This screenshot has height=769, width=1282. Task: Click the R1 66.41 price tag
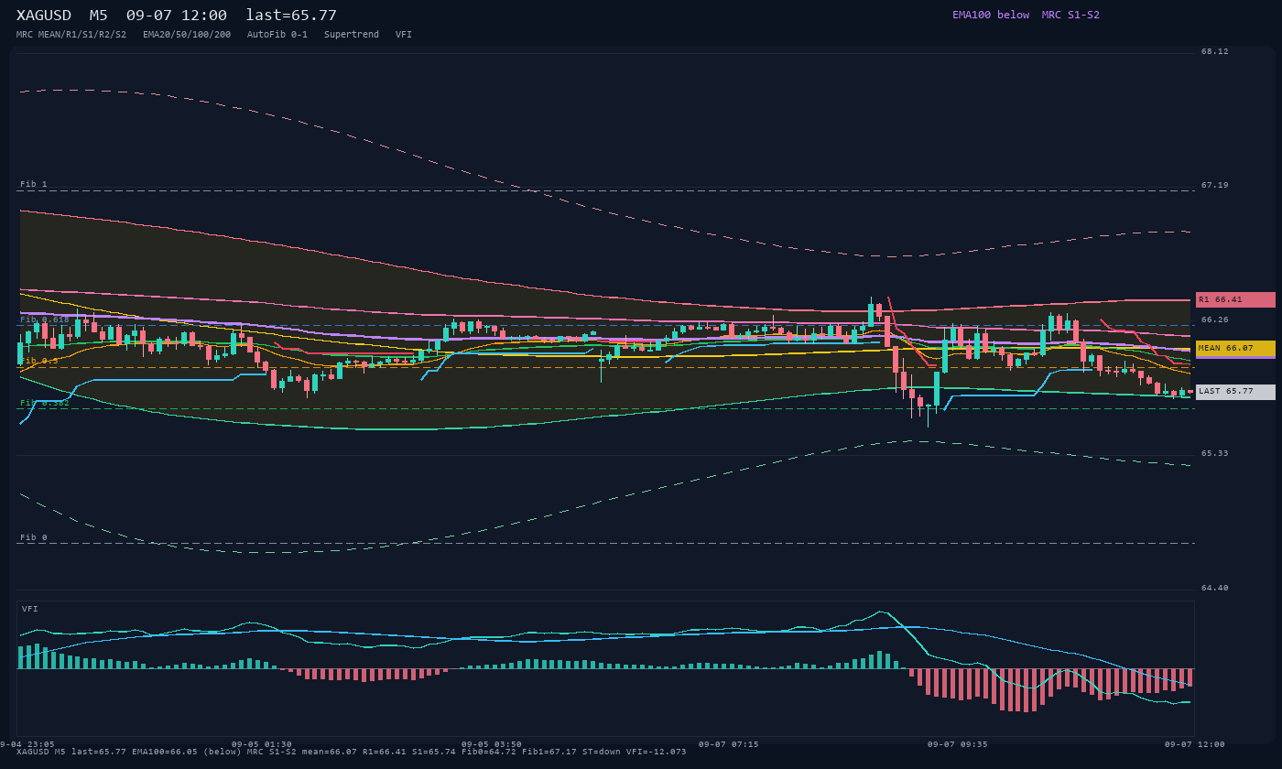coord(1235,299)
